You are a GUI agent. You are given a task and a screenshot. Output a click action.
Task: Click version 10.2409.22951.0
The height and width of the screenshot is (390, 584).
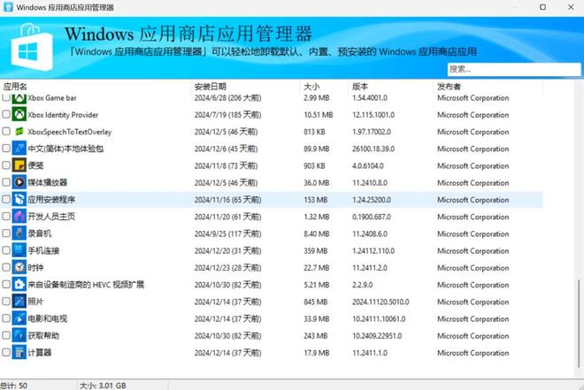pyautogui.click(x=377, y=336)
